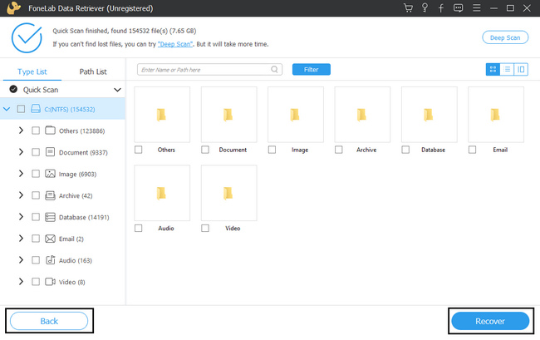Expand the Video category node
The width and height of the screenshot is (540, 340).
click(x=21, y=282)
